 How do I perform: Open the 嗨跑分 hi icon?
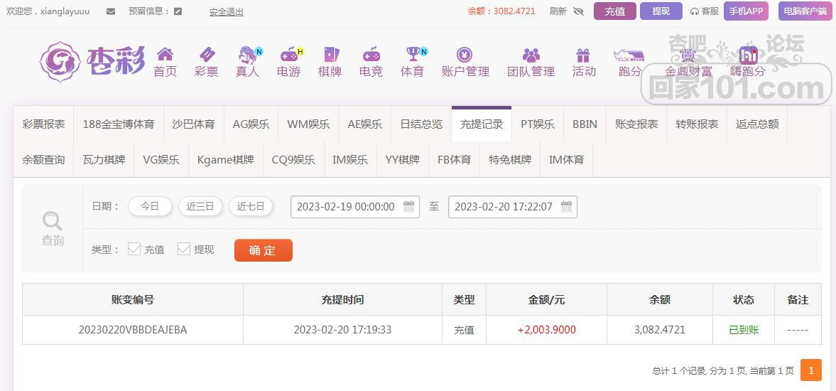[748, 55]
